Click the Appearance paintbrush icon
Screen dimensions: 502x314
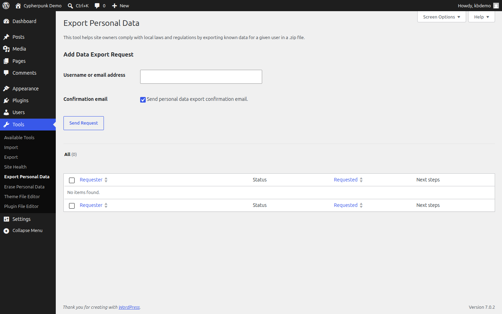coord(6,89)
